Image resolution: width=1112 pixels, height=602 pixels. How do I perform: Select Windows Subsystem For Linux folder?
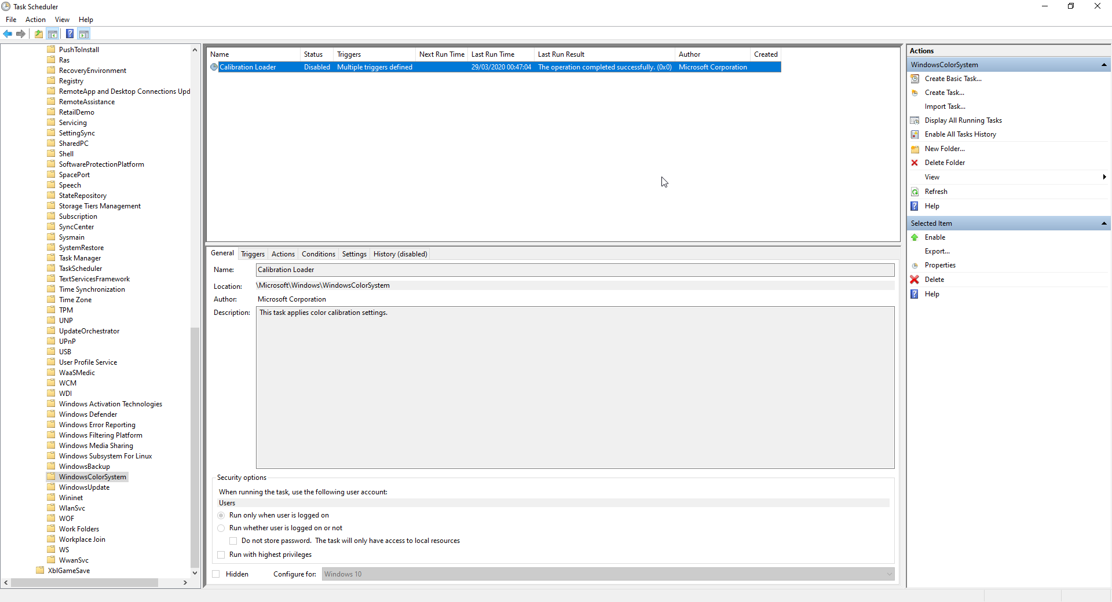pos(105,456)
